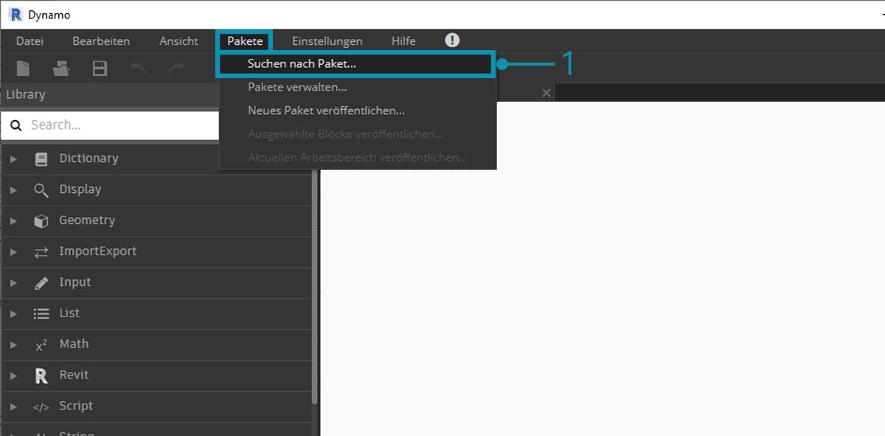Select the Input library label

(x=75, y=282)
